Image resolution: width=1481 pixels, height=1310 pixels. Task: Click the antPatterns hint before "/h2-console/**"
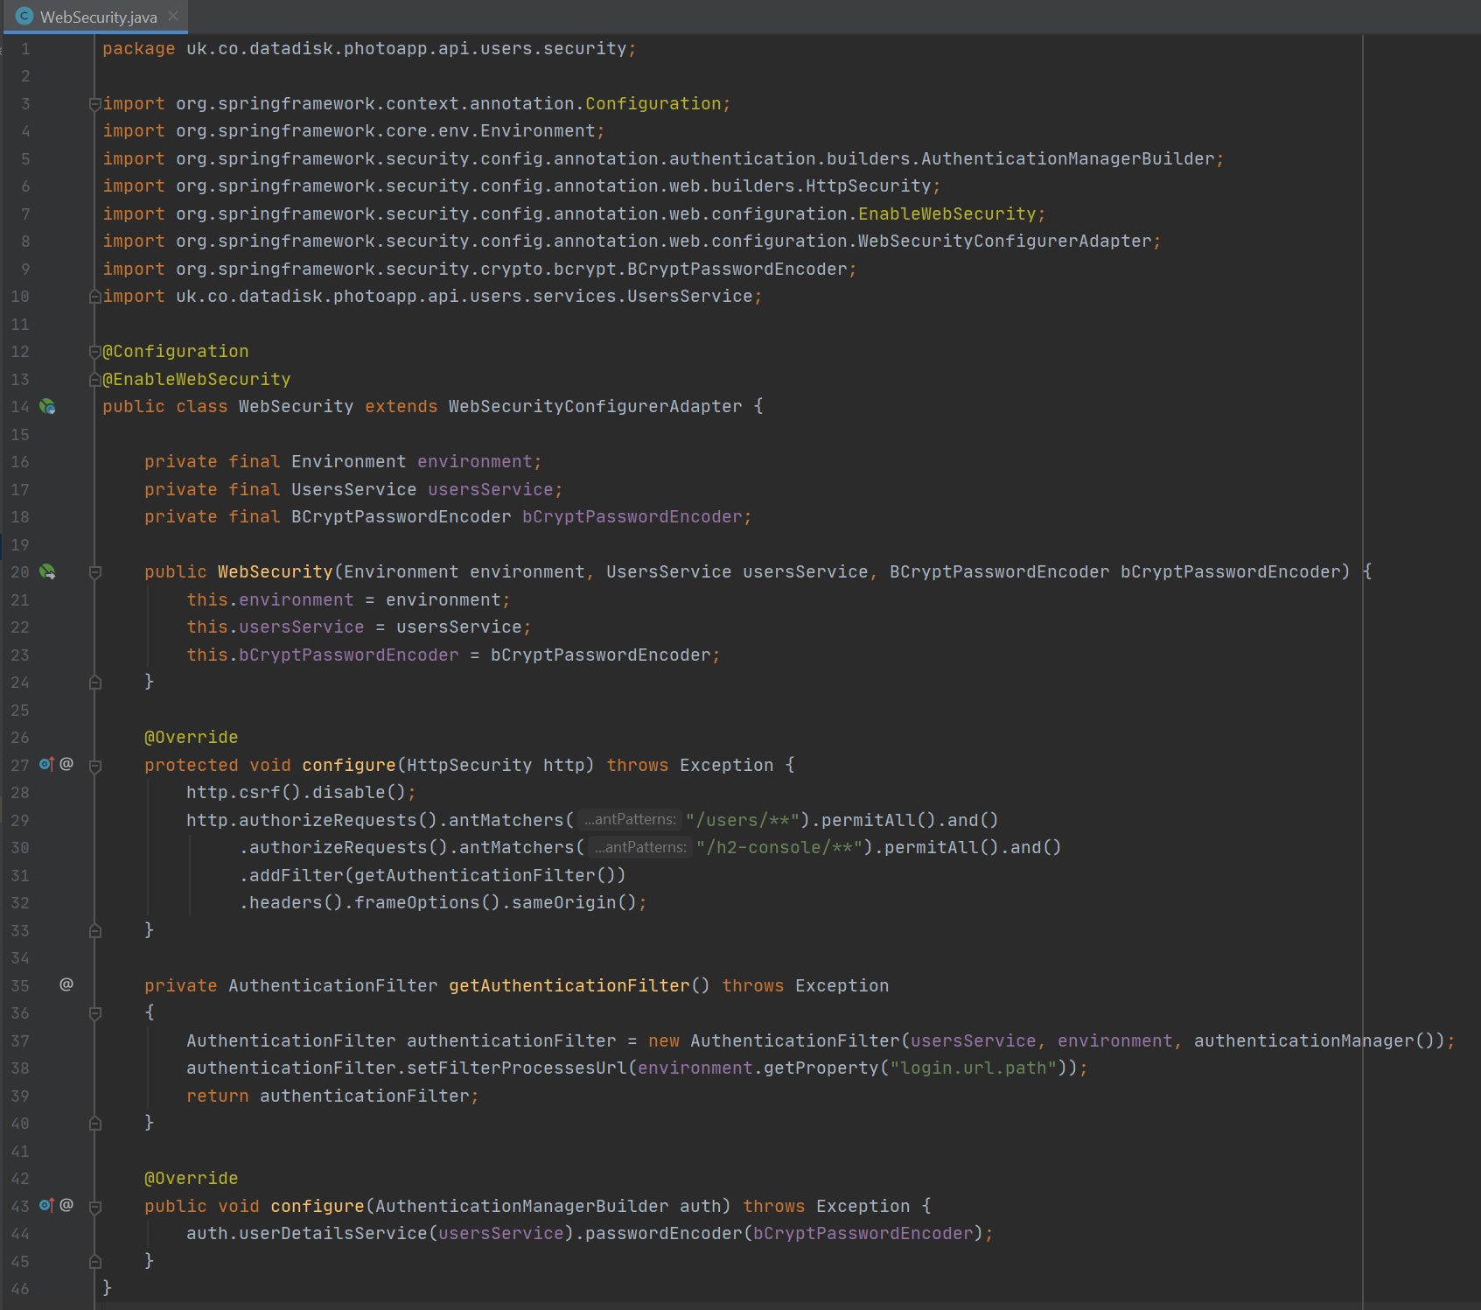click(x=639, y=848)
